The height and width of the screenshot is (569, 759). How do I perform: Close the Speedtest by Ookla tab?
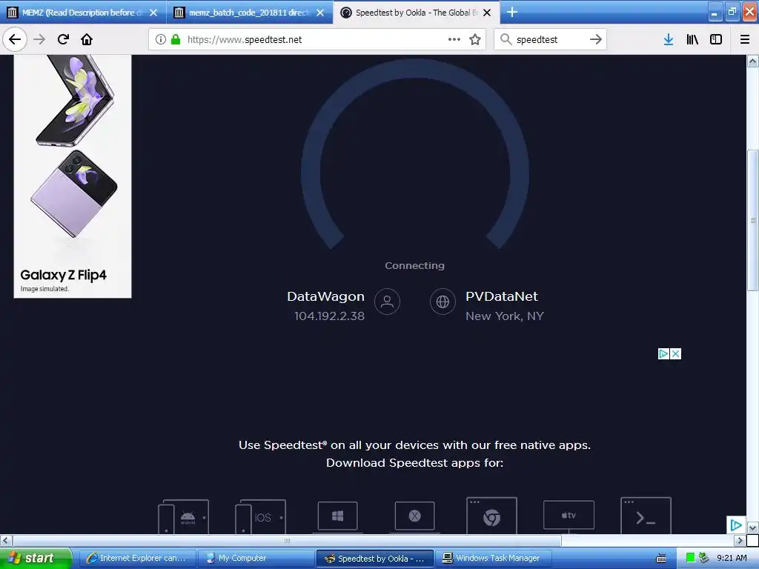pos(487,13)
